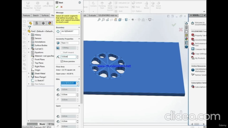Switch to the SOLIDWORKS Add-Ins tab
The image size is (228, 128).
[x=108, y=15]
